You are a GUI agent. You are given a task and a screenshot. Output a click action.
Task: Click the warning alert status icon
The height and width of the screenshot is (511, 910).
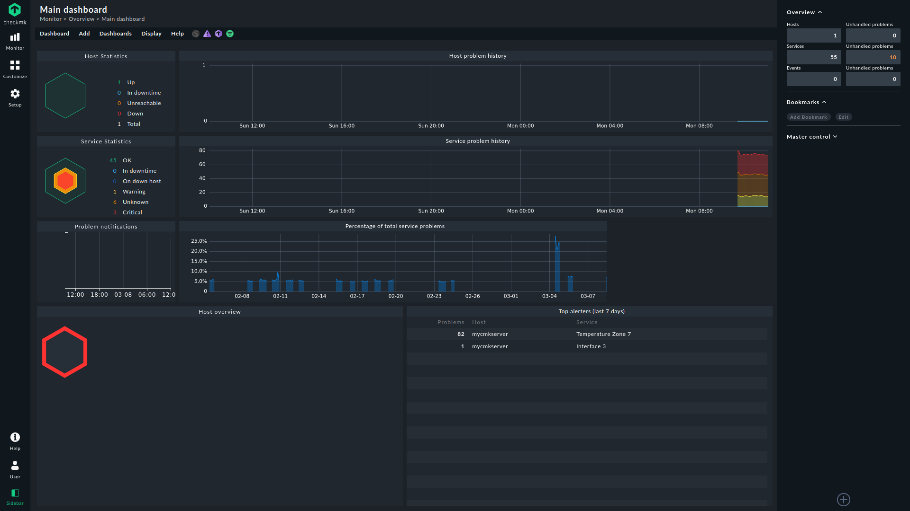pyautogui.click(x=207, y=34)
